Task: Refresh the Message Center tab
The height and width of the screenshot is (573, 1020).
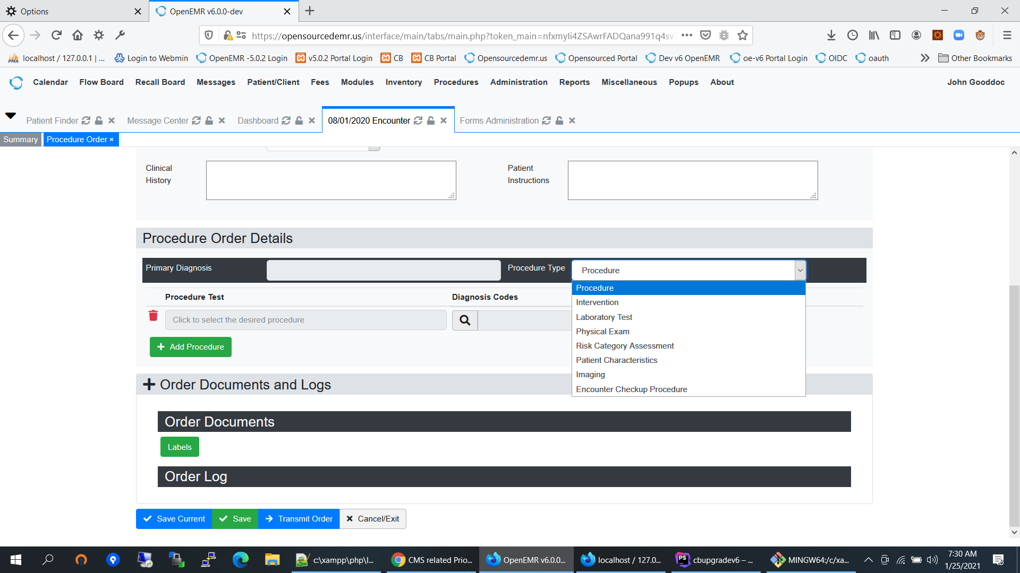Action: click(x=197, y=120)
